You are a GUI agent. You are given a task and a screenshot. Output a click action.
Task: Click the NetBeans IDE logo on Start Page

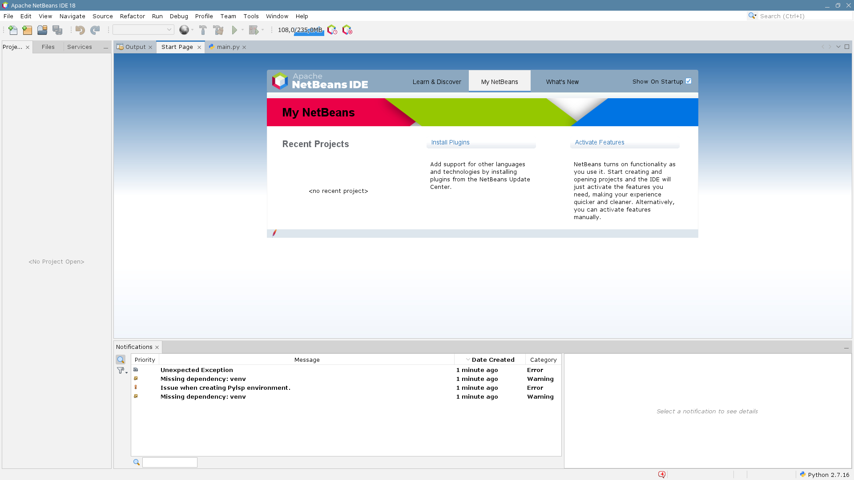[x=320, y=81]
